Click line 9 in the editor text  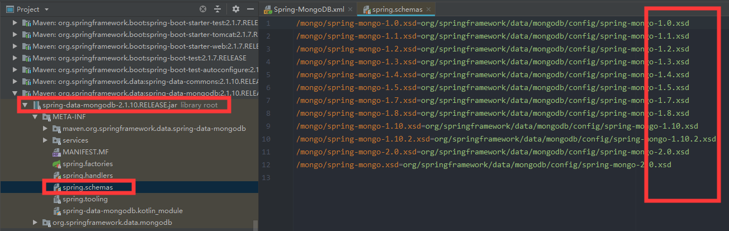498,126
